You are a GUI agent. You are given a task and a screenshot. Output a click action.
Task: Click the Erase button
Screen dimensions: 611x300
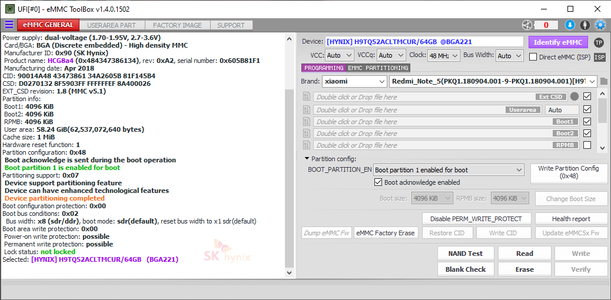pos(524,269)
